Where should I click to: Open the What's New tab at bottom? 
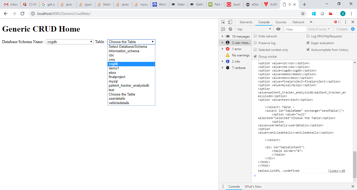pos(253,186)
